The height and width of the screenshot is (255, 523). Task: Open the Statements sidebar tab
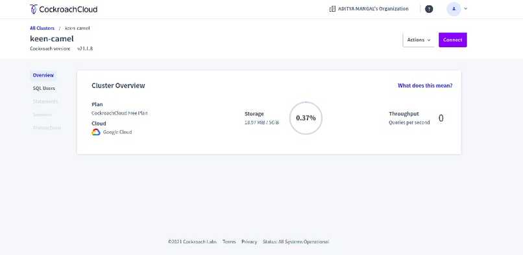45,101
